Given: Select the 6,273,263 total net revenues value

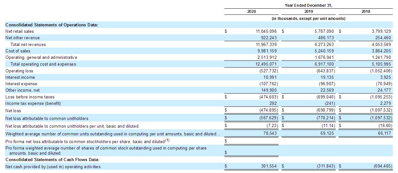Looking at the screenshot, I should [324, 45].
